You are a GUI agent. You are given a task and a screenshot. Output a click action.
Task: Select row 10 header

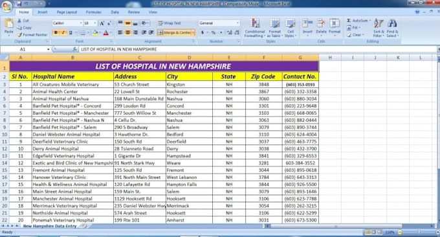[x=5, y=135]
